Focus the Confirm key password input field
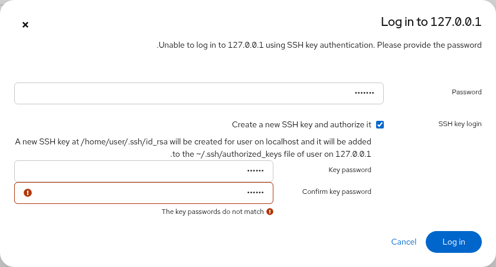The image size is (496, 267). [143, 193]
